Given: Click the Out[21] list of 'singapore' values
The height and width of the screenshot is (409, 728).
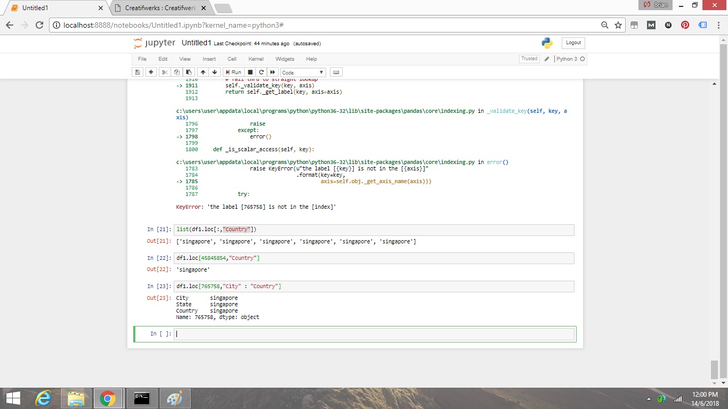Looking at the screenshot, I should click(296, 242).
